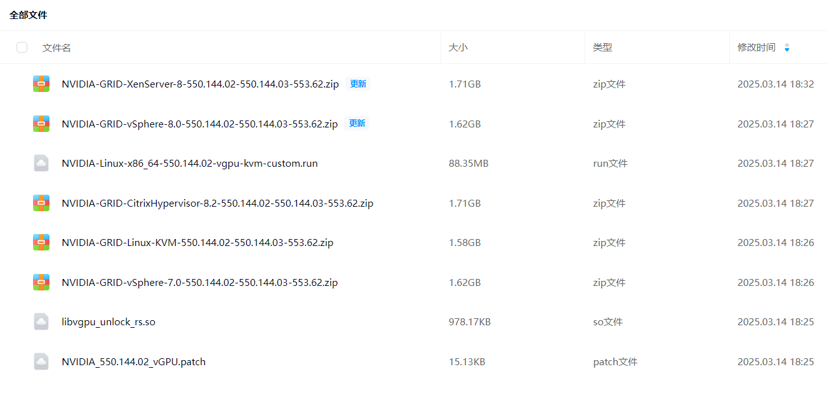Click the zip文件 type of CitrixHypervisor-8.2 row
The image size is (827, 395).
tap(609, 204)
